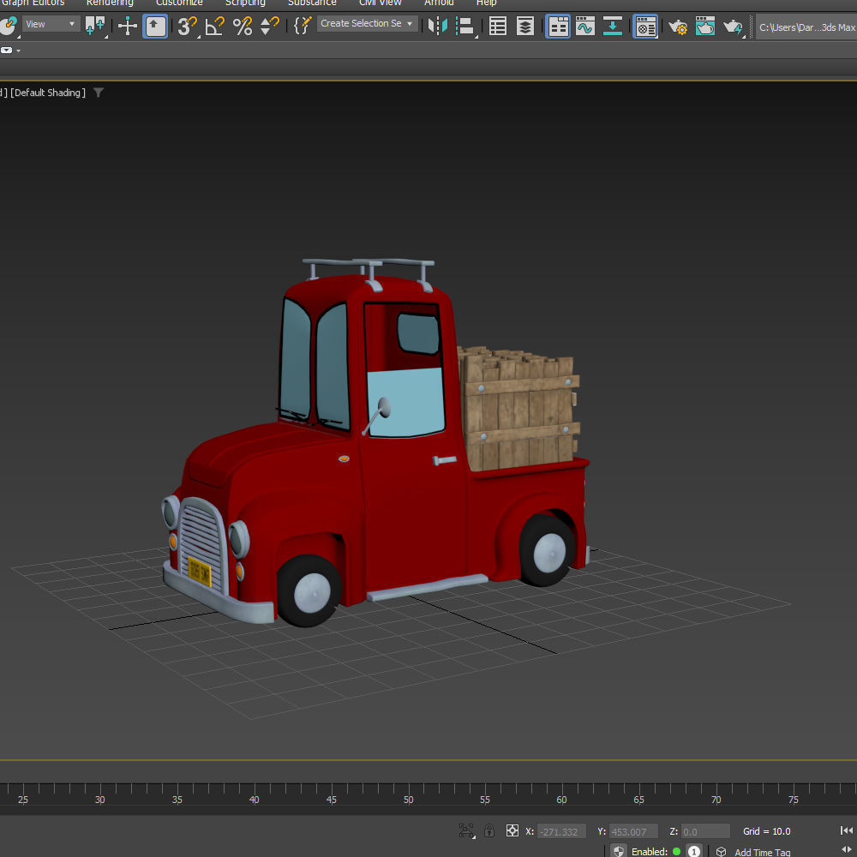The width and height of the screenshot is (857, 857).
Task: Toggle the Percent Snap icon
Action: click(x=243, y=26)
